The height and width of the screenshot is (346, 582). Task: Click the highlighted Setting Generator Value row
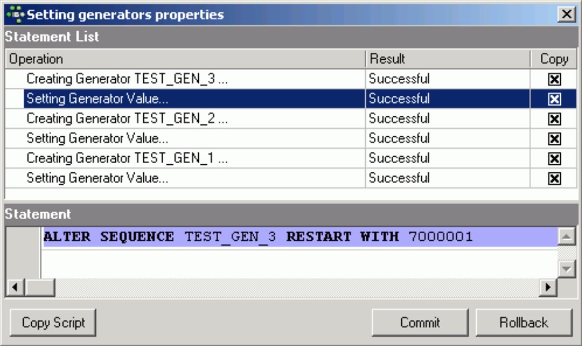pos(98,99)
